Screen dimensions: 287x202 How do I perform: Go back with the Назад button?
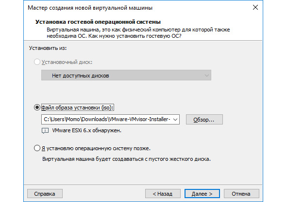click(x=163, y=194)
